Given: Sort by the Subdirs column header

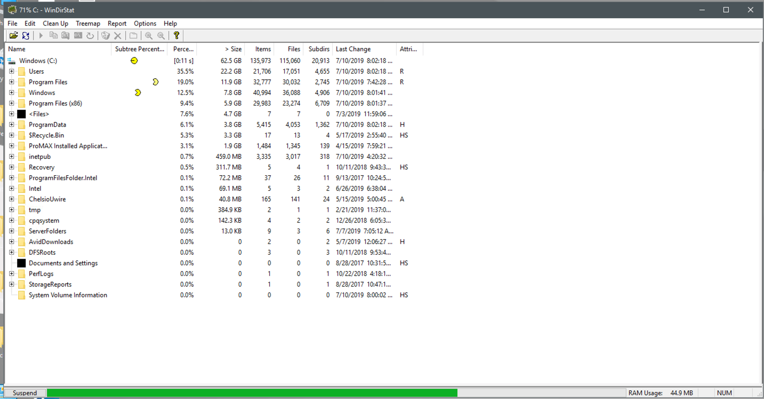Looking at the screenshot, I should pos(318,49).
